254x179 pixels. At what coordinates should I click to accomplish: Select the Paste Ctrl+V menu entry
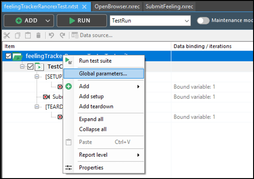(x=104, y=142)
